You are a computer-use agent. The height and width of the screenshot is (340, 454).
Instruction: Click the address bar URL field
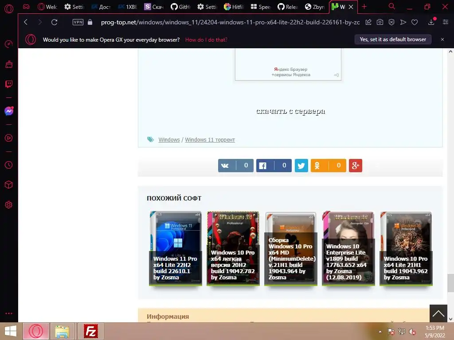point(230,22)
